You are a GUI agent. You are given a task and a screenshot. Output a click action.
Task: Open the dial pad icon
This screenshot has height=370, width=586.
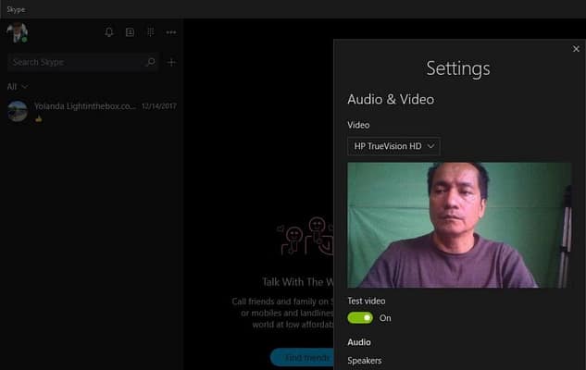(151, 32)
